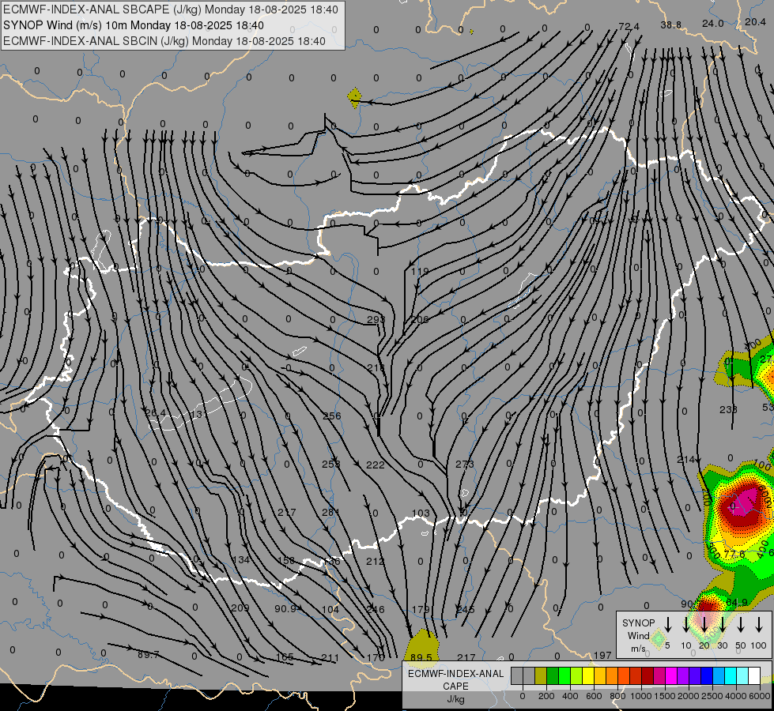The image size is (774, 711).
Task: Click the 214 value on the right side of the map
Action: [x=686, y=459]
